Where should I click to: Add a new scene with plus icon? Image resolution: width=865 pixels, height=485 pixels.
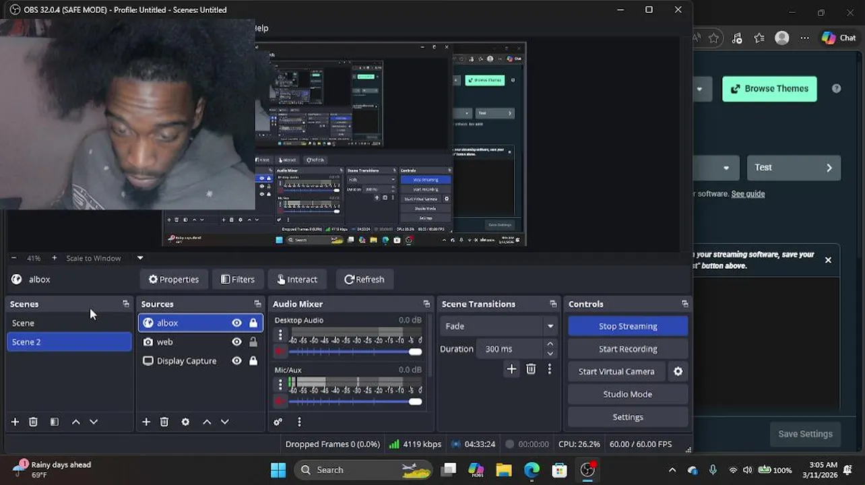(15, 422)
